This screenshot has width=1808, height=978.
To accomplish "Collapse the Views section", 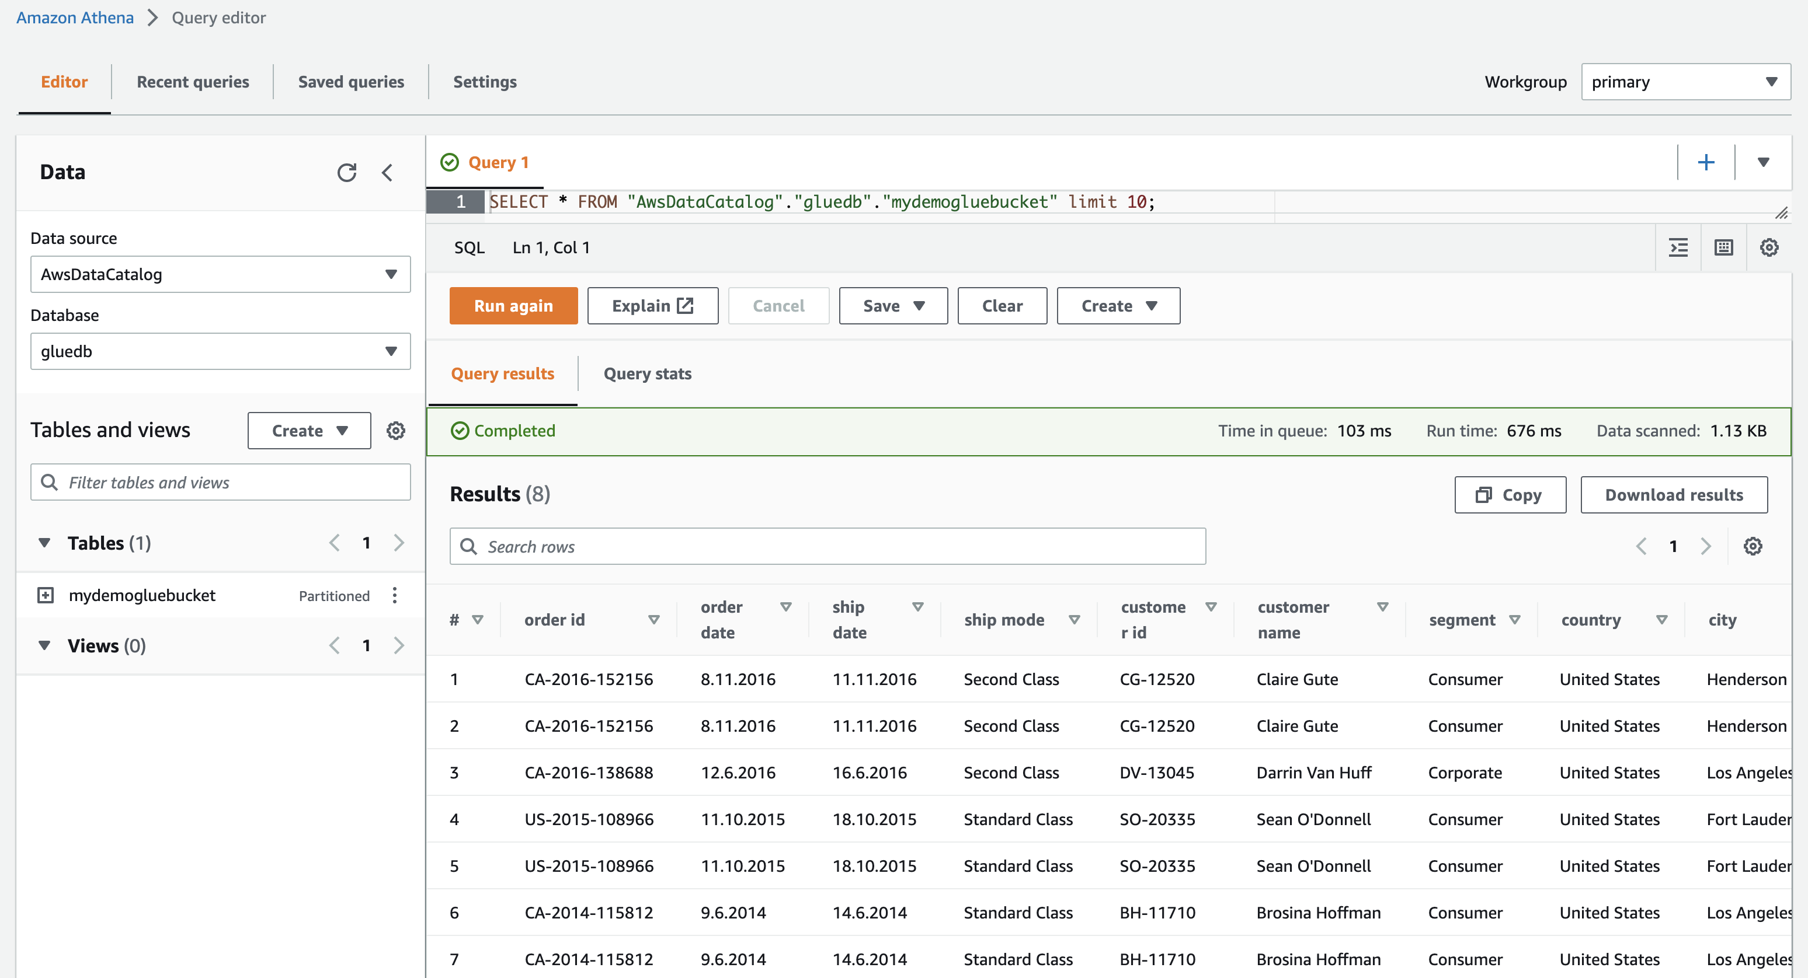I will 44,645.
